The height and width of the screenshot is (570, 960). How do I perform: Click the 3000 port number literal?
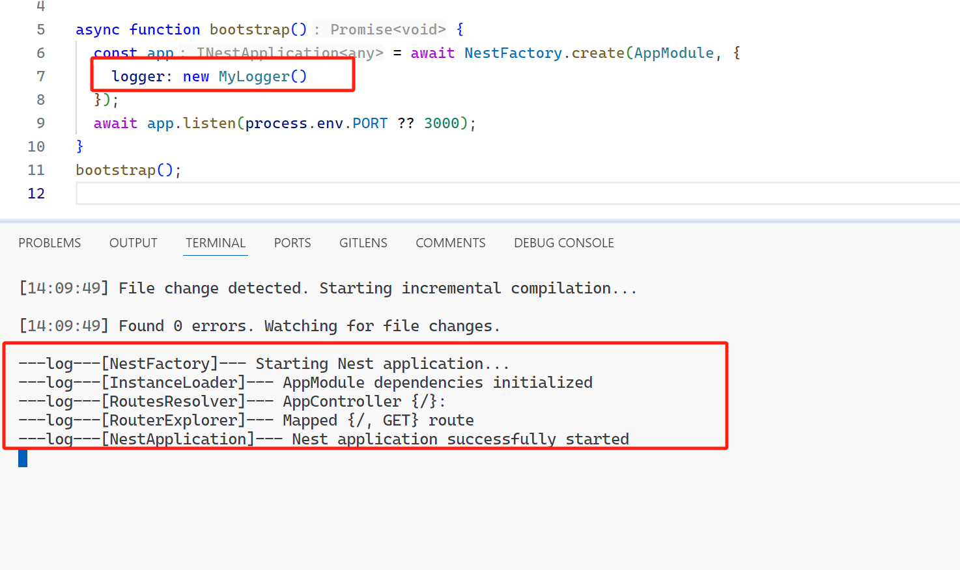click(442, 124)
